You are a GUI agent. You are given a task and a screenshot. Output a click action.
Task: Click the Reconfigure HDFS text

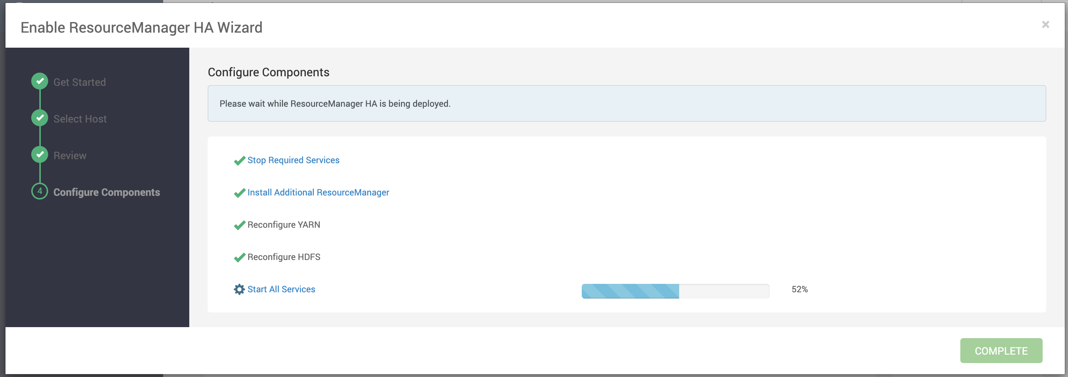click(284, 257)
